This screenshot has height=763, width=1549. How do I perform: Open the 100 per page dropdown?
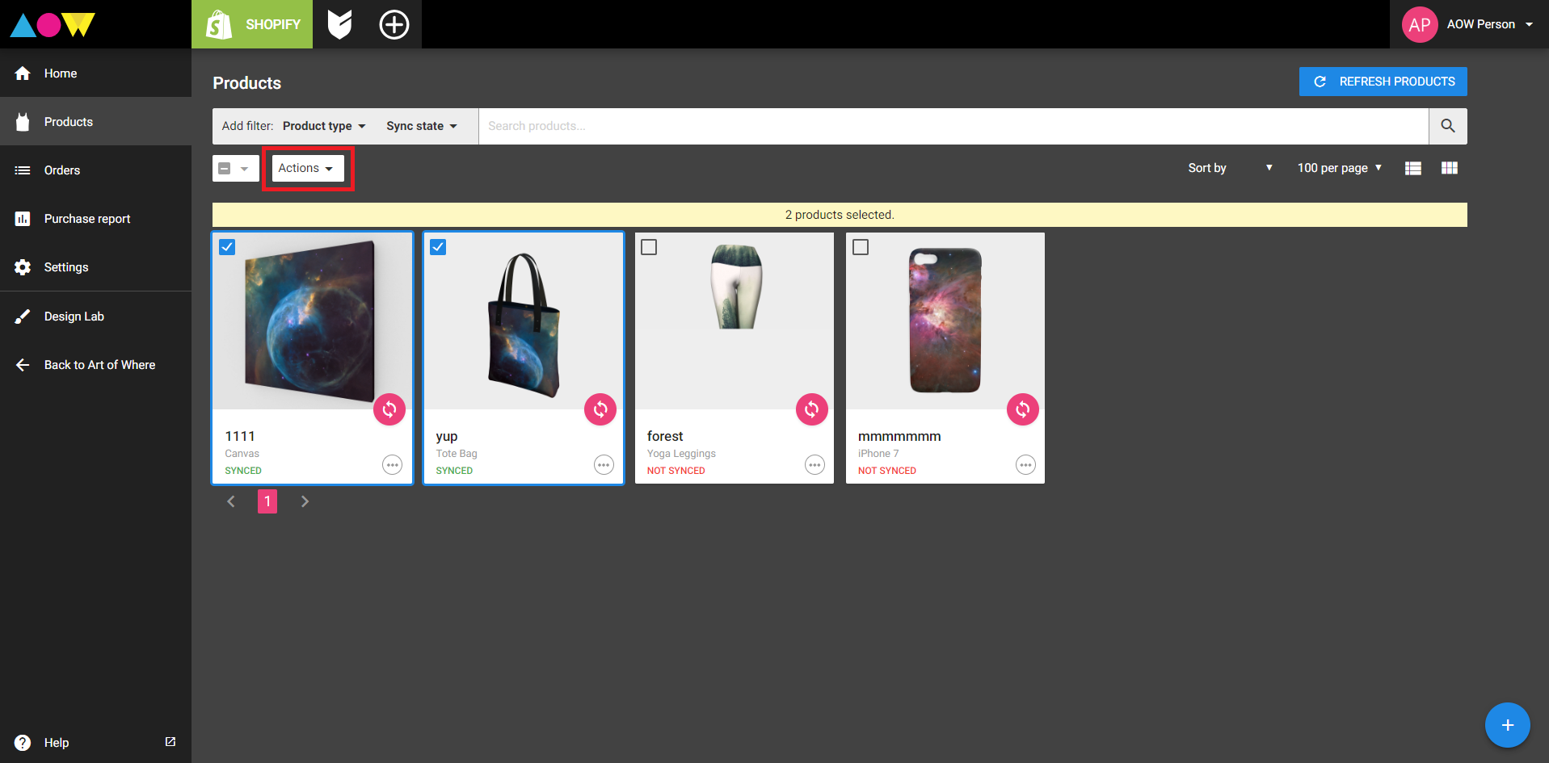pyautogui.click(x=1340, y=168)
